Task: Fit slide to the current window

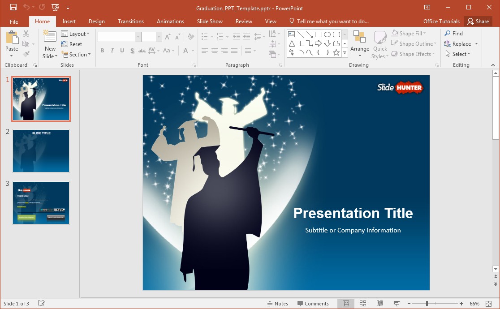Action: [x=488, y=304]
